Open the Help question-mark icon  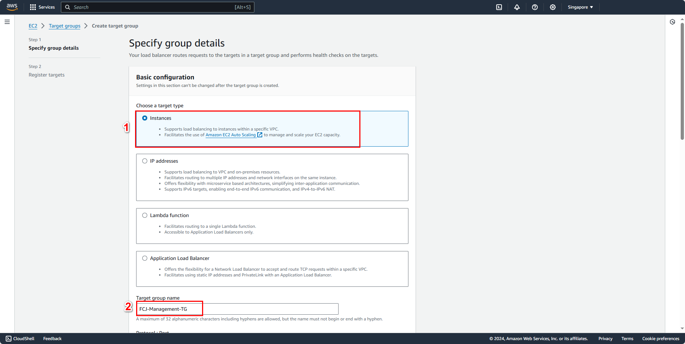point(535,7)
